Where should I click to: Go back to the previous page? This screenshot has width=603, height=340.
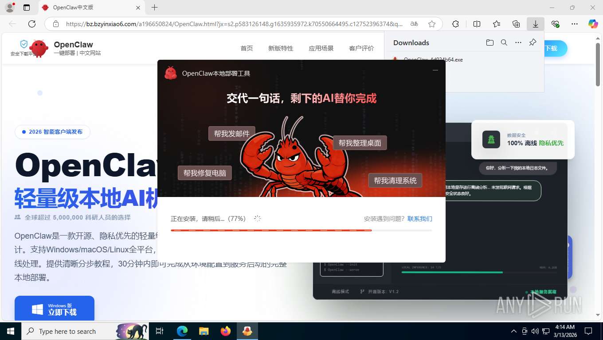coord(12,24)
